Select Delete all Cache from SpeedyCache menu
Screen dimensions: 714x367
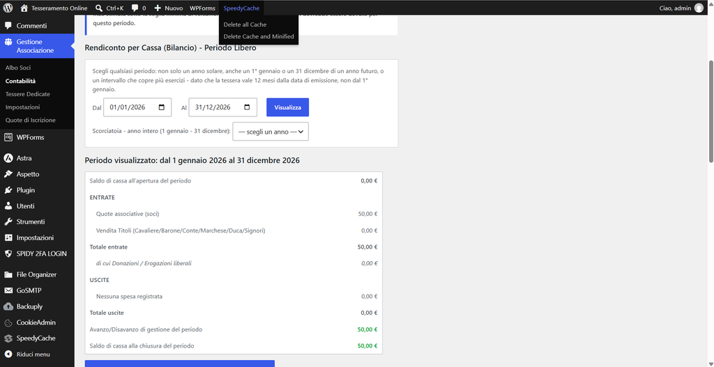245,24
